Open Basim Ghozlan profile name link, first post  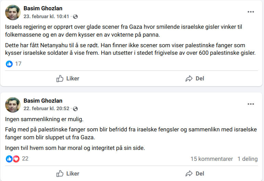click(43, 9)
